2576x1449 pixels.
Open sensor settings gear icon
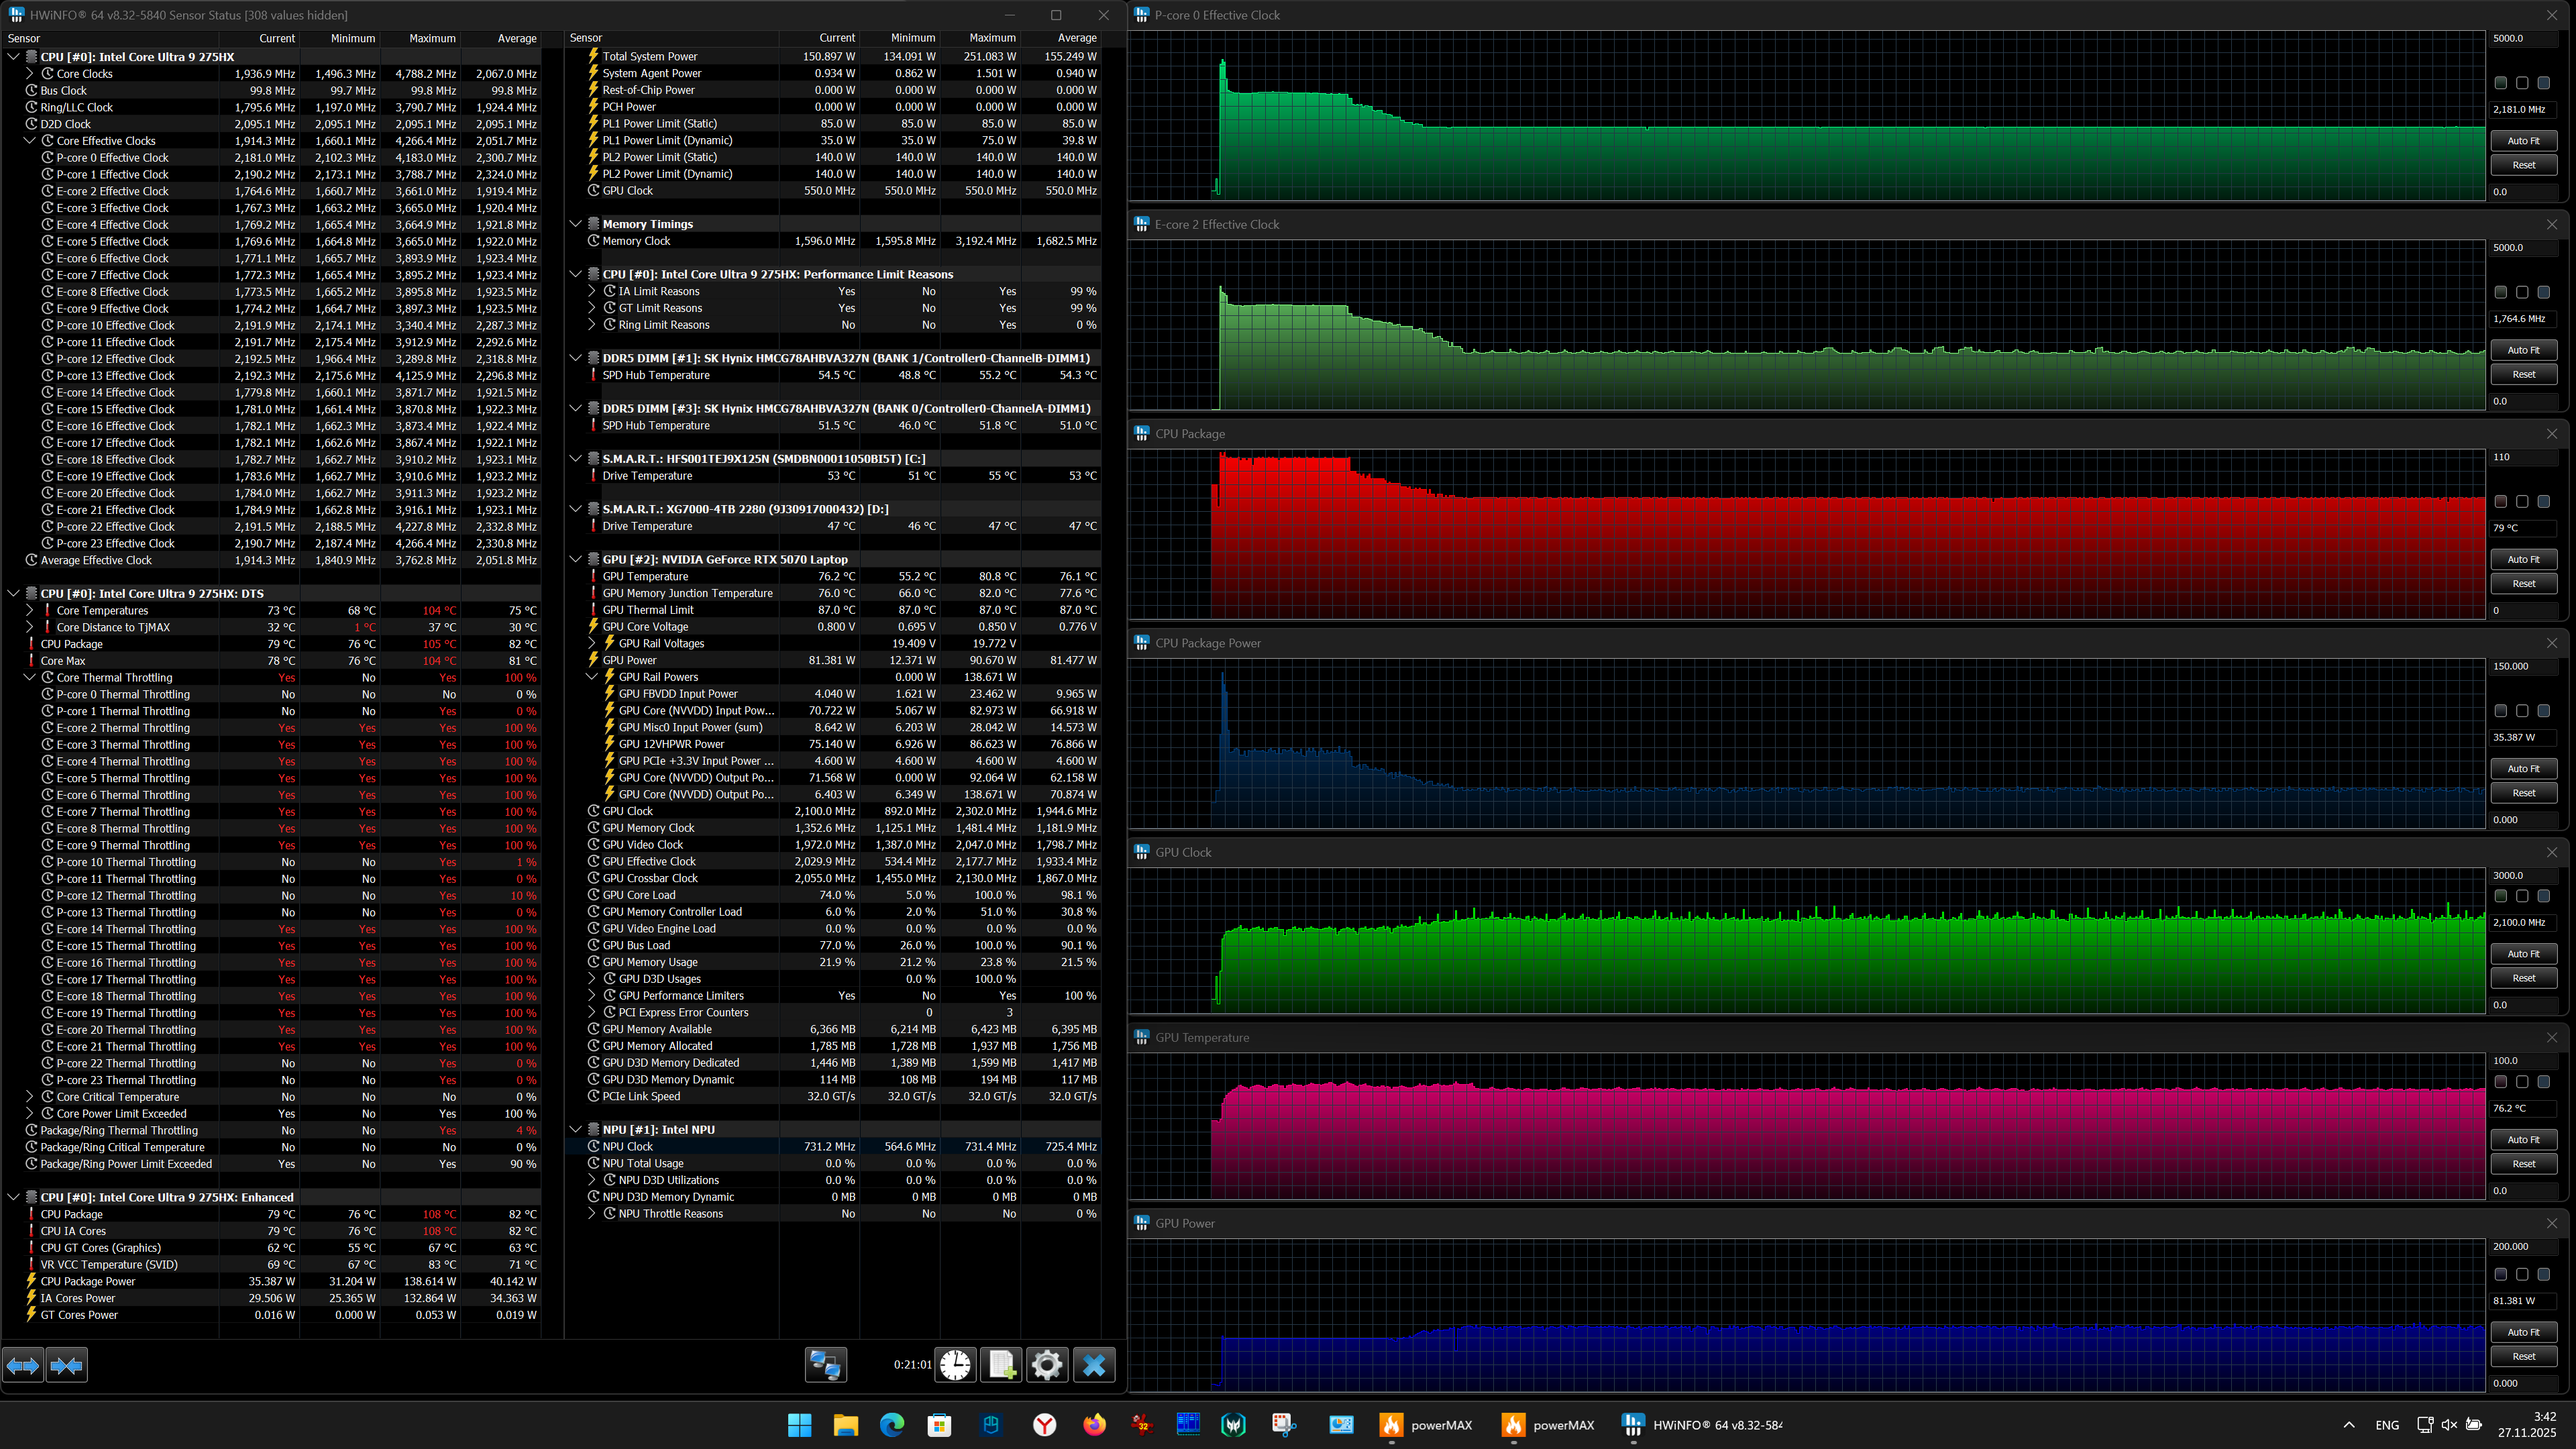[1047, 1365]
